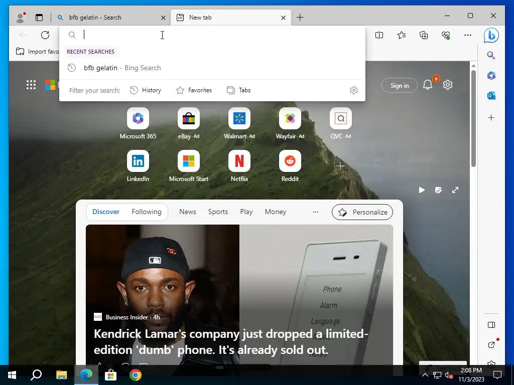Viewport: 514px width, 385px height.
Task: Open the Play feed category
Action: point(246,212)
